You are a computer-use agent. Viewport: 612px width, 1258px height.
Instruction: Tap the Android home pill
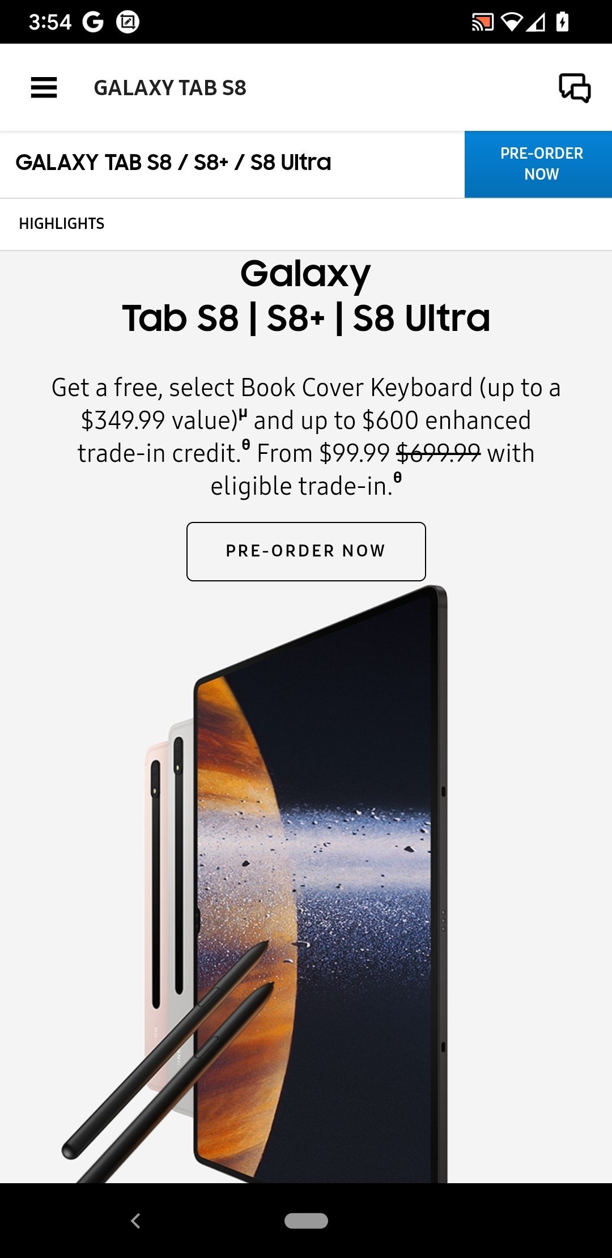click(x=306, y=1221)
